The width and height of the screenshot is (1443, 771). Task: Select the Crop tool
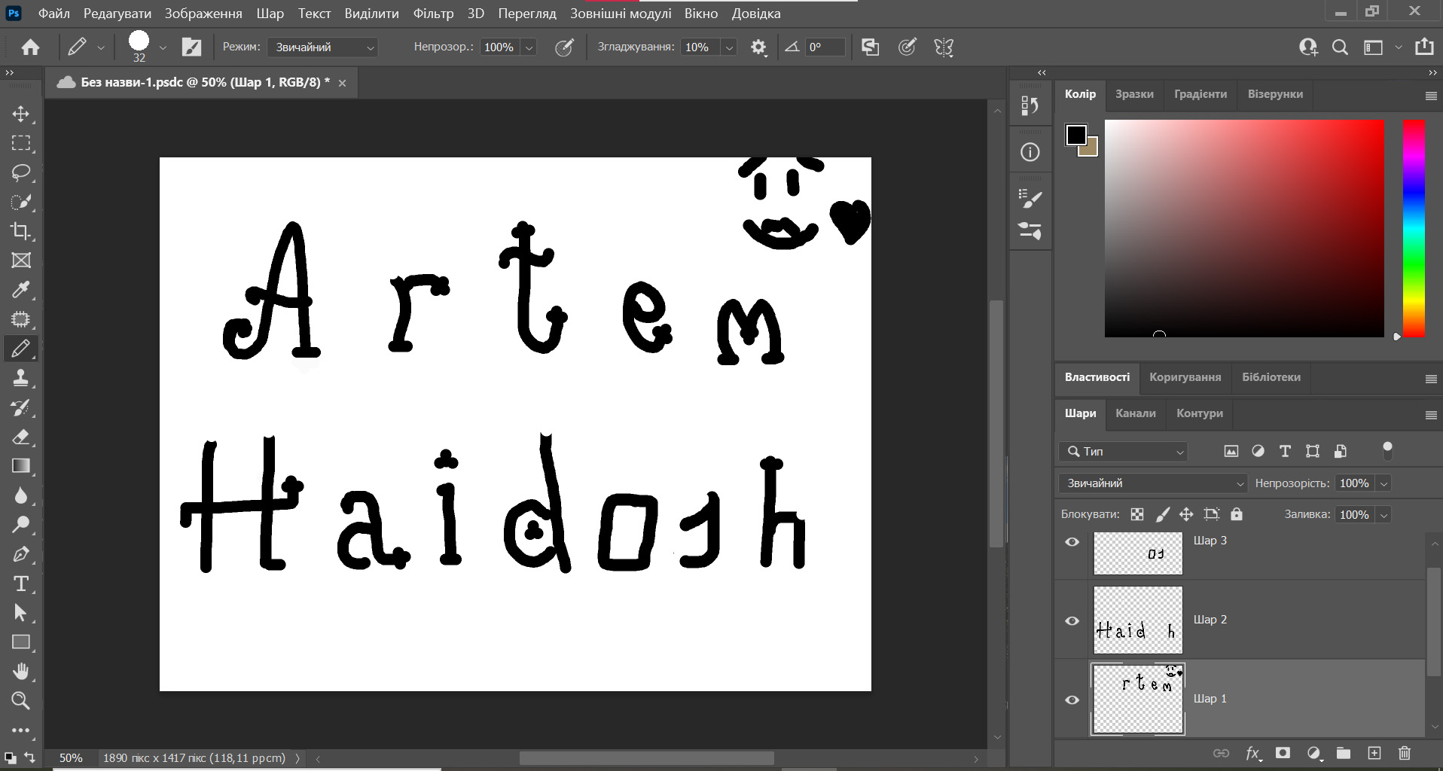click(20, 231)
